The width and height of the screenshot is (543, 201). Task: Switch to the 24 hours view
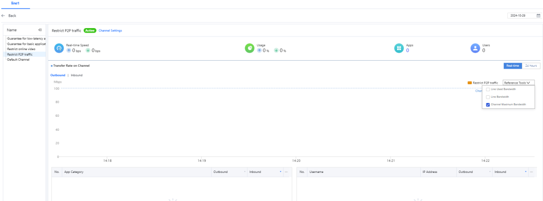click(x=531, y=66)
